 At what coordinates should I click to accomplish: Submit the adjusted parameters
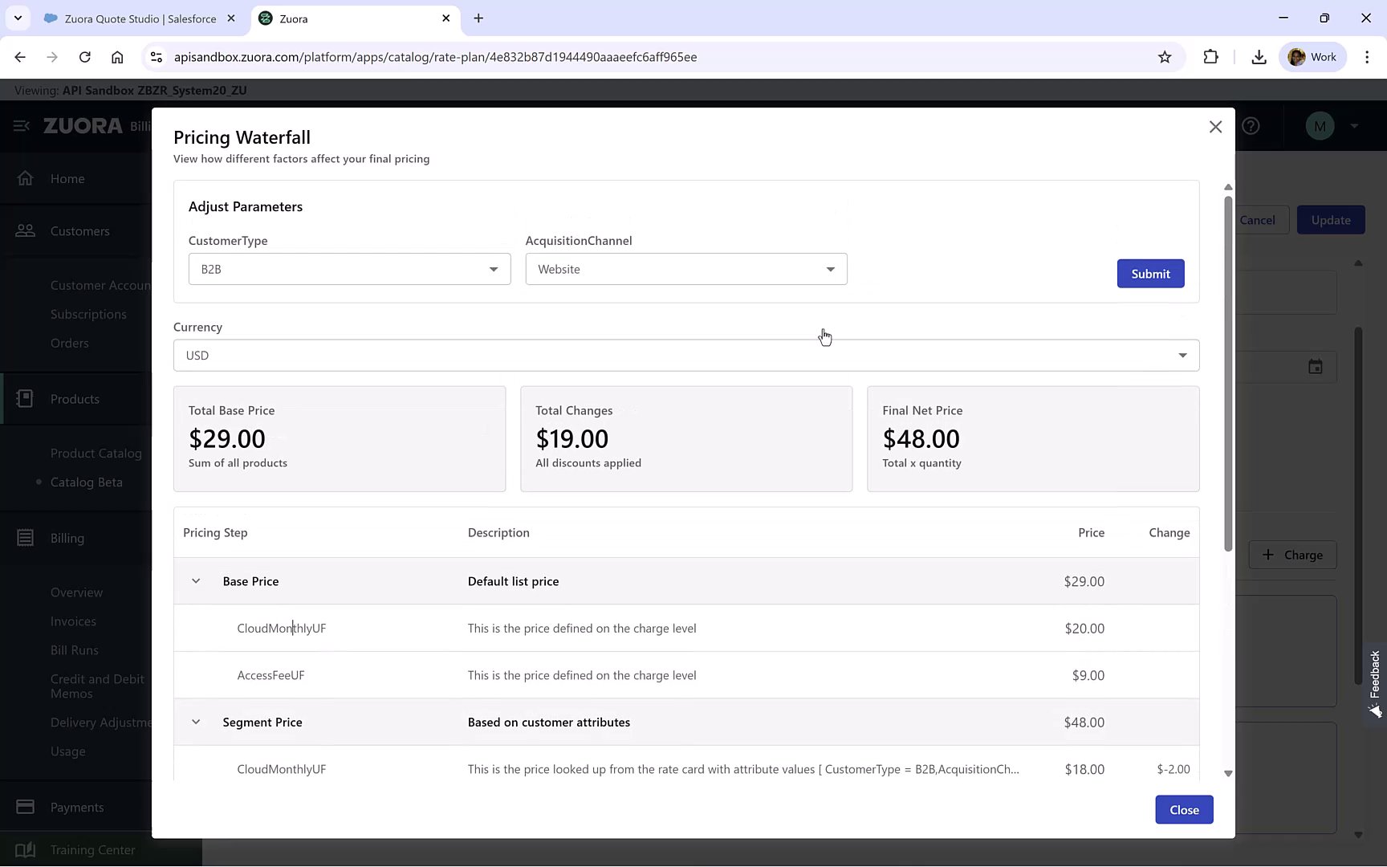(1150, 273)
